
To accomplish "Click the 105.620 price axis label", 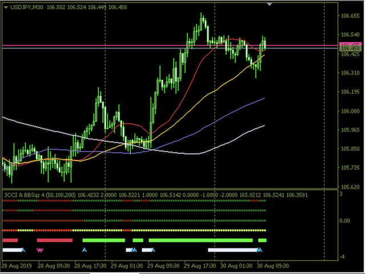I will (x=350, y=187).
